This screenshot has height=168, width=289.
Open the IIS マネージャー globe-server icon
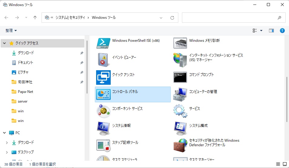pos(180,60)
